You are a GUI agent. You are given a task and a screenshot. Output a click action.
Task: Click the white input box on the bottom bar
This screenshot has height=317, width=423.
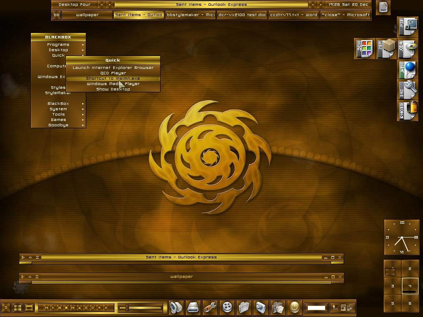[316, 308]
